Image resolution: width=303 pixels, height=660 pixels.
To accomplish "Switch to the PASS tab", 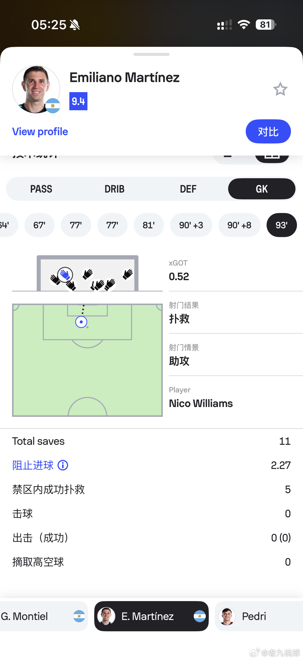I will tap(41, 189).
